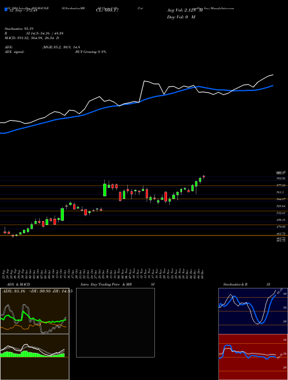Click the 'Avg Vol: 2.123 M' text
288x380 pixels.
[185, 10]
